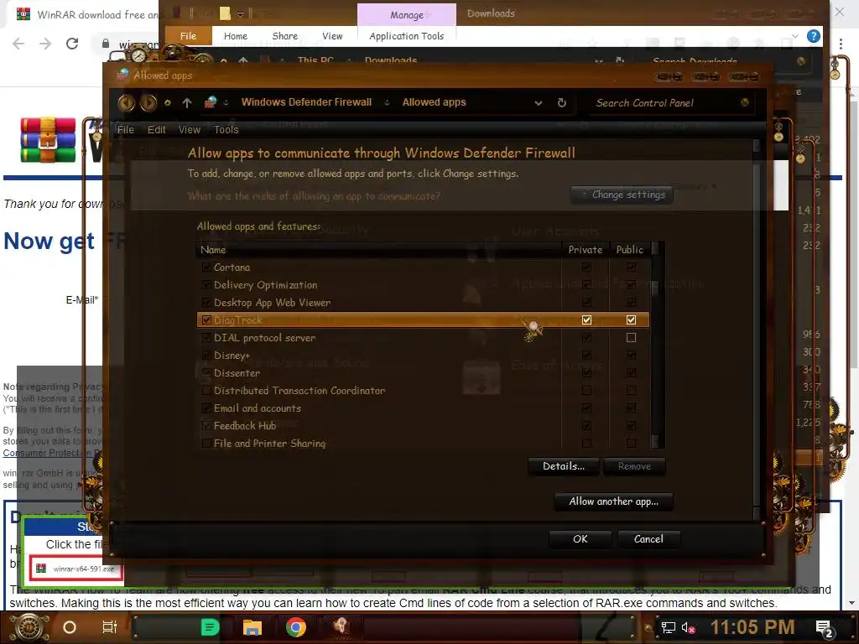Click Chrome's back arrow
859x644 pixels.
click(x=18, y=44)
